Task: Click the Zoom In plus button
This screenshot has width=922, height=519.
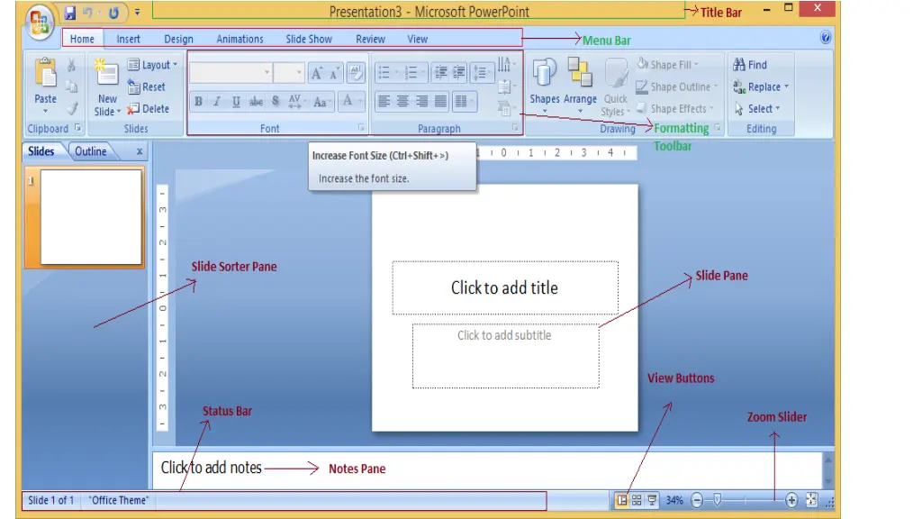Action: 791,500
